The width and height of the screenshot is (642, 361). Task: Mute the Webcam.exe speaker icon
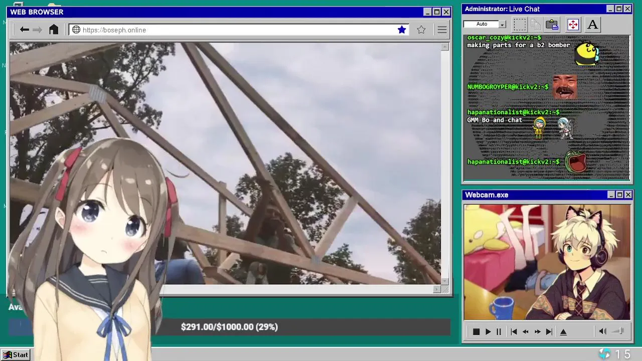(x=603, y=331)
